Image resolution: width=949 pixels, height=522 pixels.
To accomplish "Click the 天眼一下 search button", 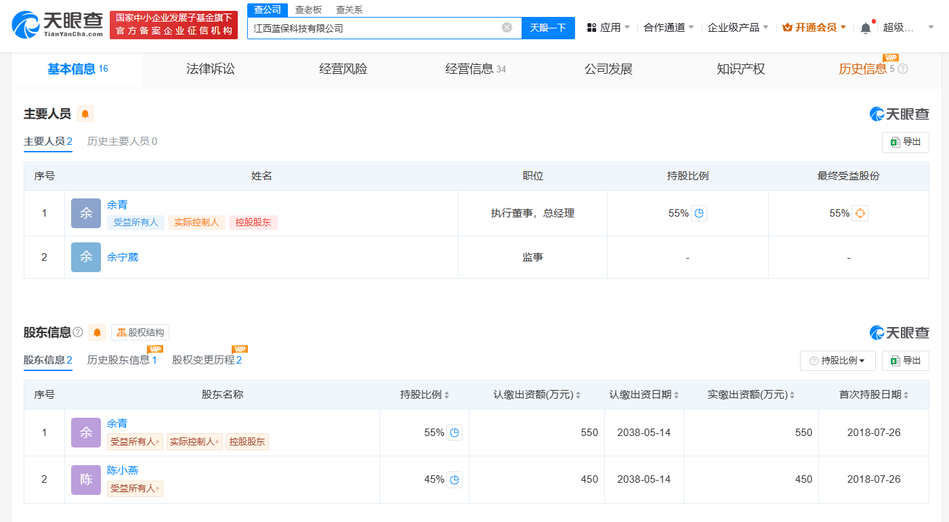I will pos(548,28).
